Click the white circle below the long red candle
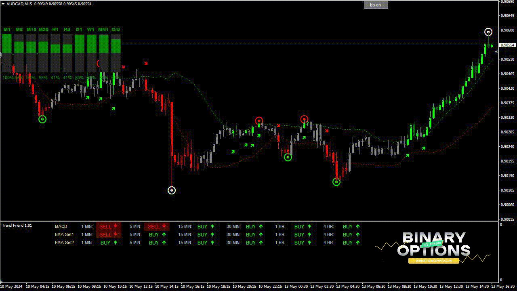This screenshot has width=517, height=291. point(172,190)
